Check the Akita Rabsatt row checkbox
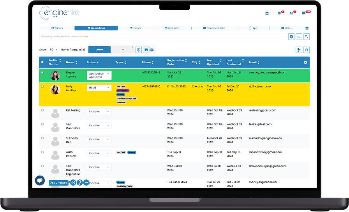This screenshot has width=349, height=212. click(x=42, y=152)
